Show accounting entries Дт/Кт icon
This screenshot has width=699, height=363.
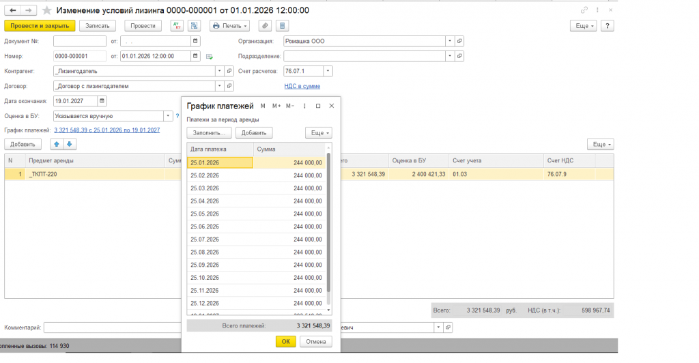(x=177, y=26)
